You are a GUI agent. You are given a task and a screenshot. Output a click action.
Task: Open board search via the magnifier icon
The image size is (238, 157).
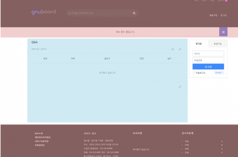click(x=173, y=49)
